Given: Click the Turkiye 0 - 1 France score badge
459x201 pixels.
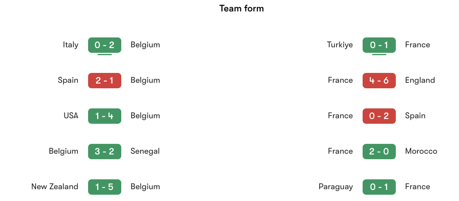Looking at the screenshot, I should pyautogui.click(x=379, y=45).
